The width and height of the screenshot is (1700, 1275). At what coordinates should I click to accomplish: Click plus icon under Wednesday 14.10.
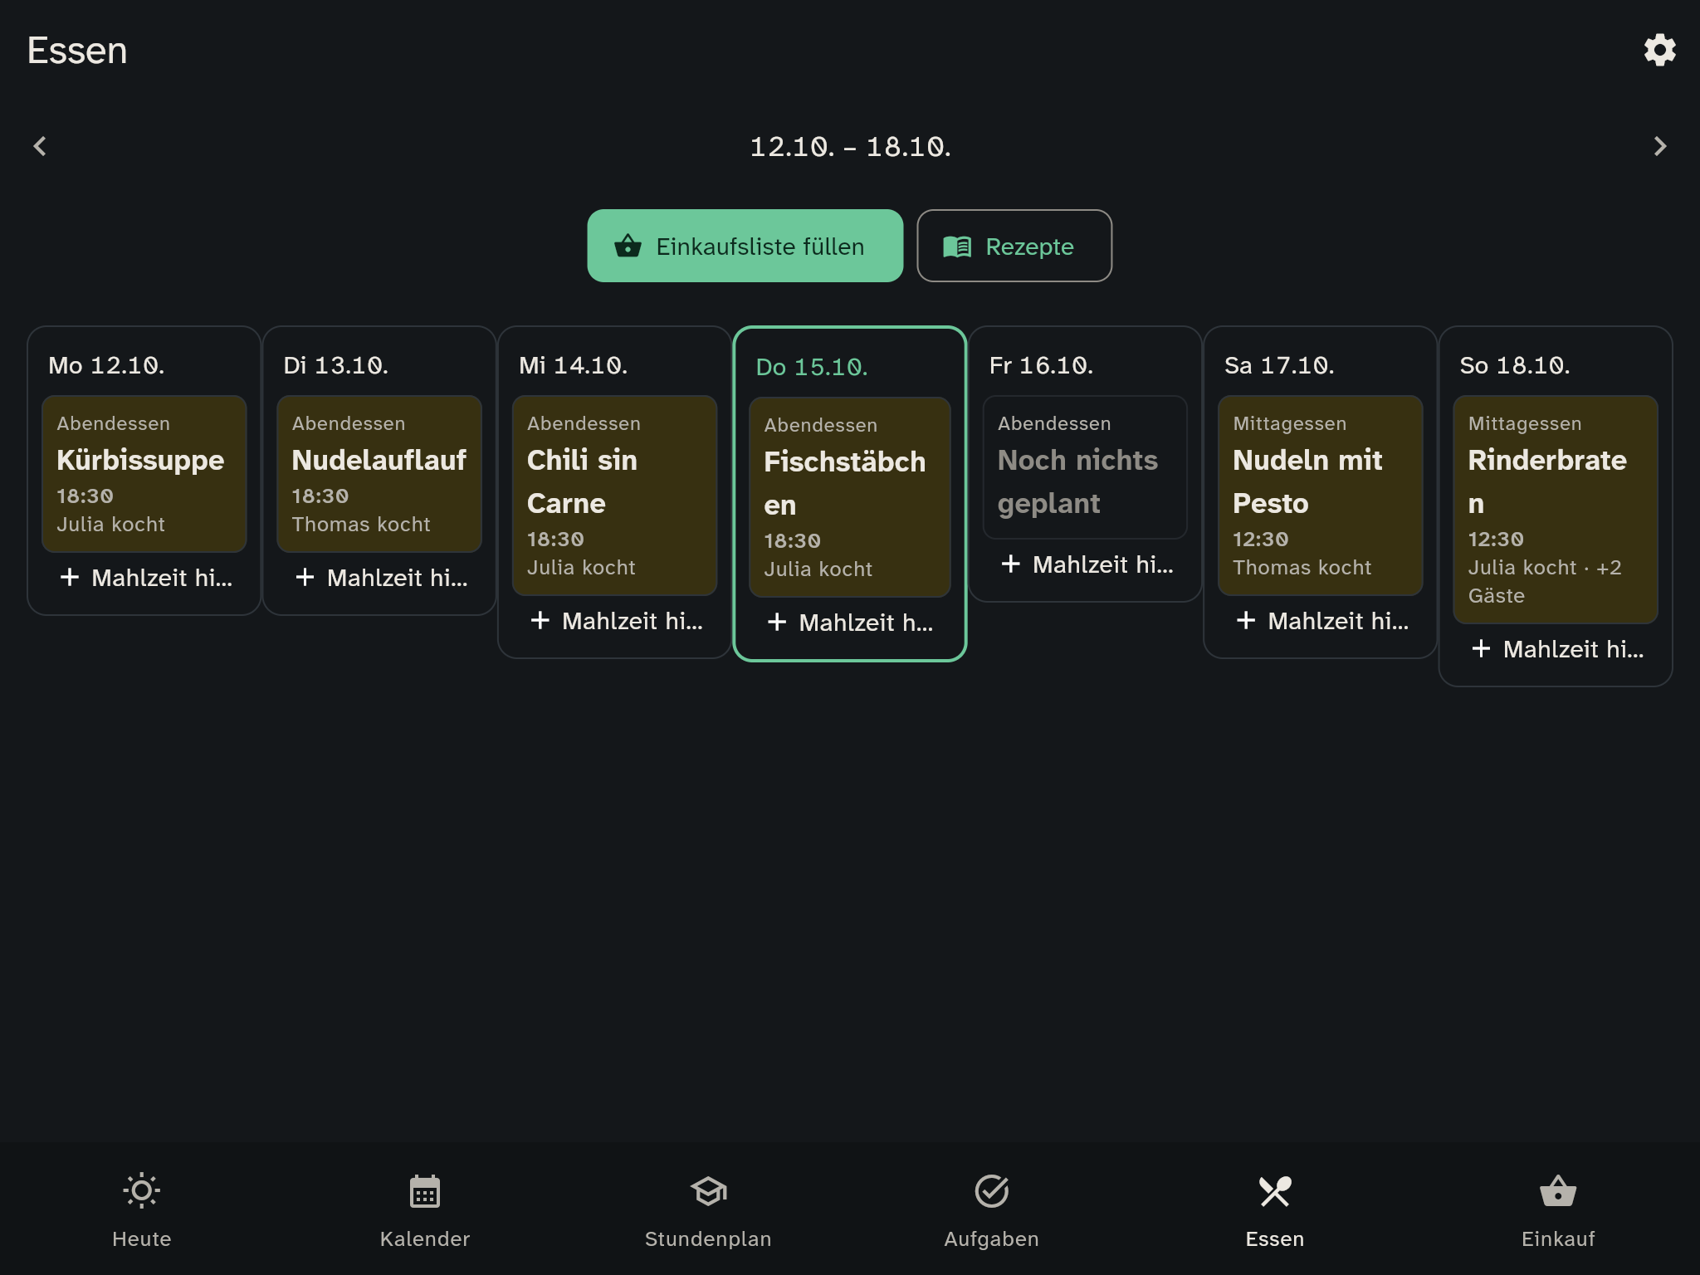click(540, 620)
